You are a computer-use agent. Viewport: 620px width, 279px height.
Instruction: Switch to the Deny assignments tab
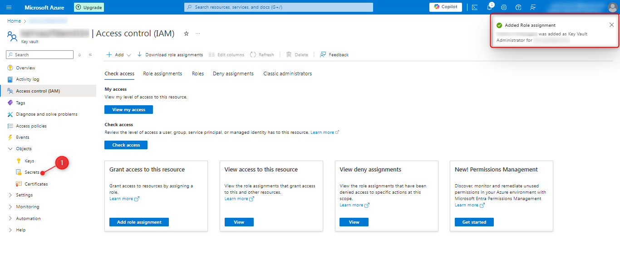coord(233,73)
